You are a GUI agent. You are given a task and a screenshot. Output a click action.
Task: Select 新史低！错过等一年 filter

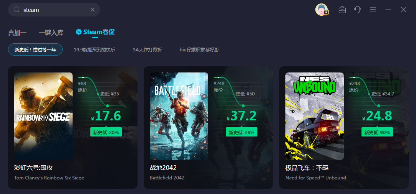[35, 49]
